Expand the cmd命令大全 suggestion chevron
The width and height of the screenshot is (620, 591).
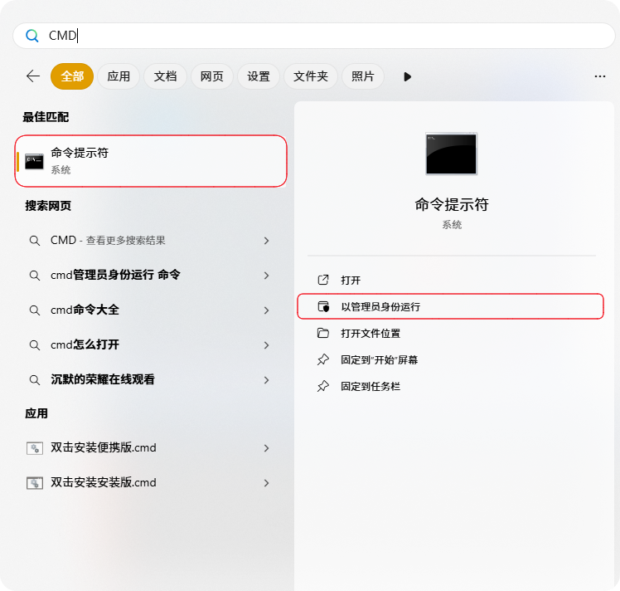point(266,310)
